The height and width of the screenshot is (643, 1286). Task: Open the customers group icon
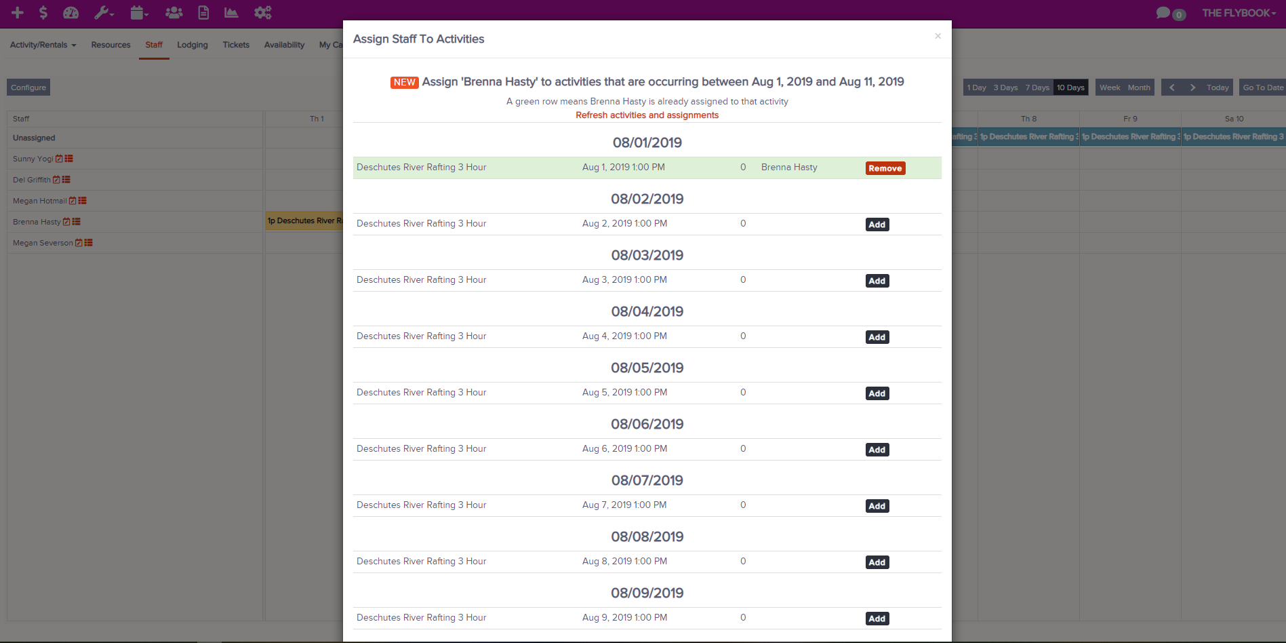tap(174, 12)
